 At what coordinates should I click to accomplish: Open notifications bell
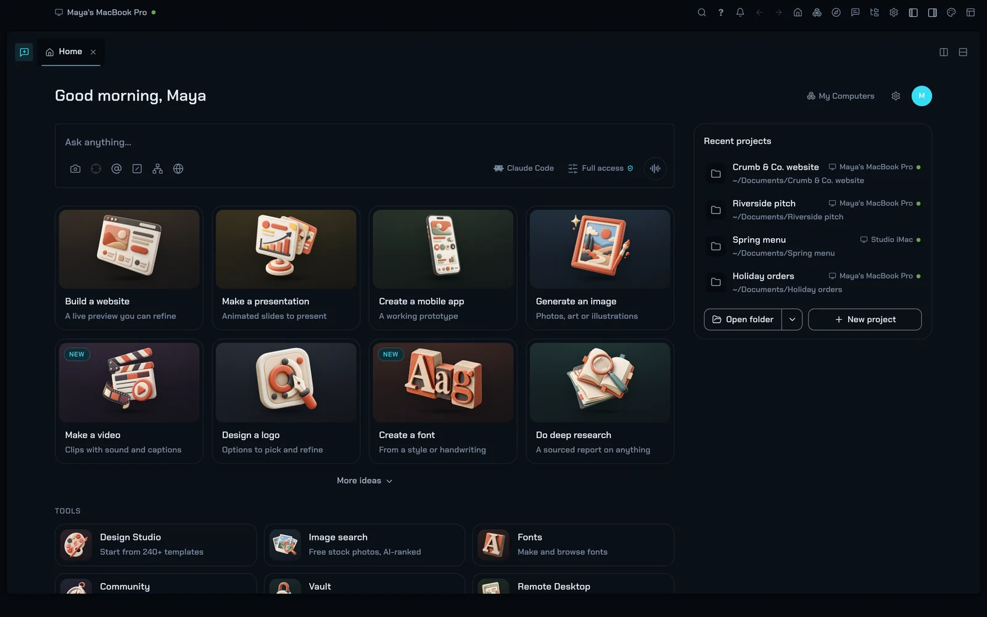point(740,12)
